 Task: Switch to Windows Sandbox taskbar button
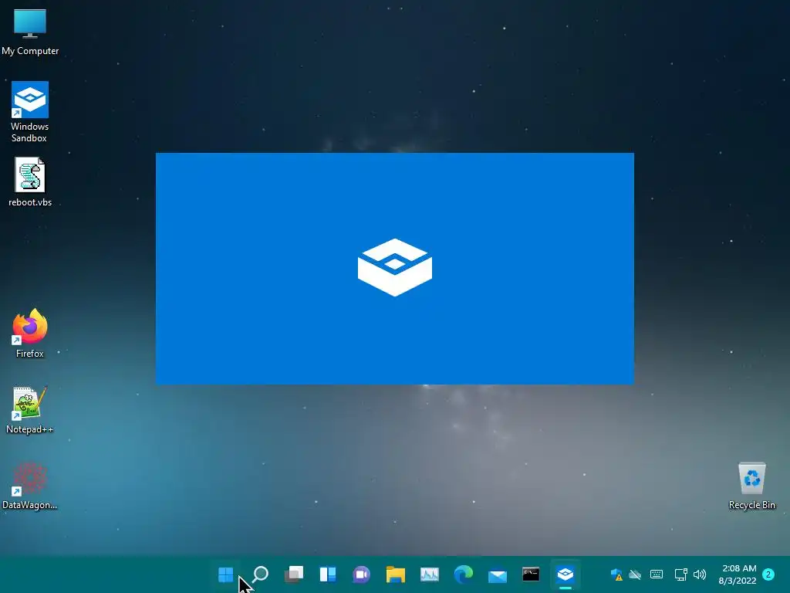point(565,574)
